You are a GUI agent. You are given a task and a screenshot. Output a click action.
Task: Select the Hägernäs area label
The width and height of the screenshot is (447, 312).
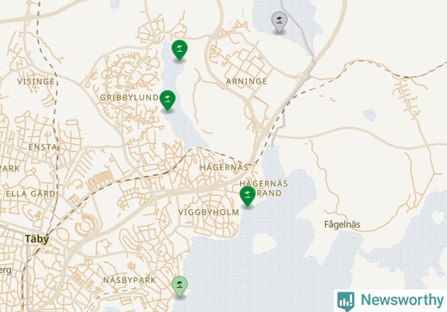click(224, 167)
